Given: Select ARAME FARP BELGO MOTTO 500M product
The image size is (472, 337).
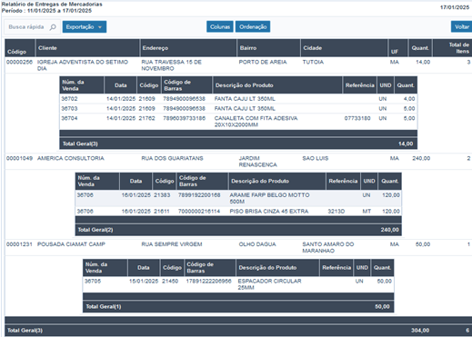Looking at the screenshot, I should (269, 198).
